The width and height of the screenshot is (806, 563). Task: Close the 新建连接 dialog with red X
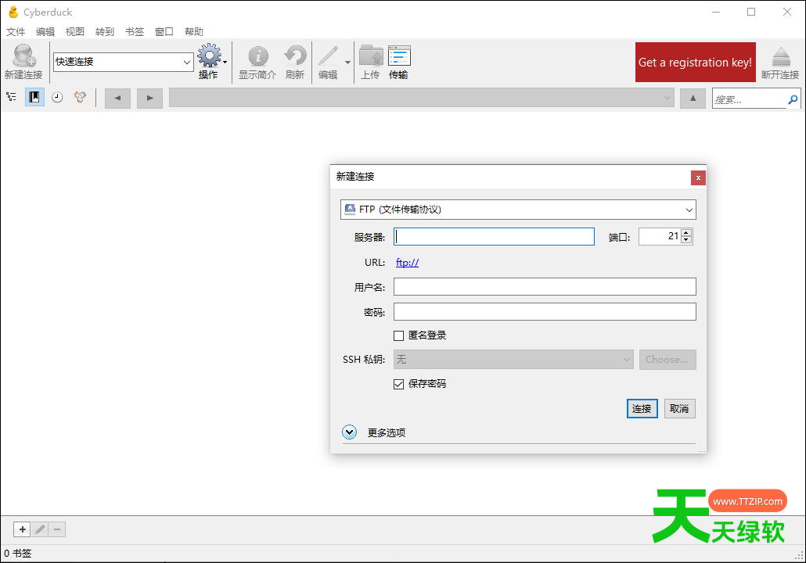pos(698,178)
